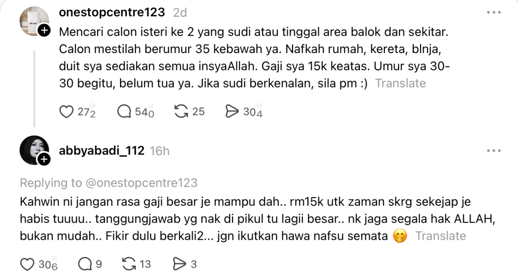This screenshot has height=280, width=518.
Task: Translate abbyabadi_112's reply
Action: coord(440,236)
